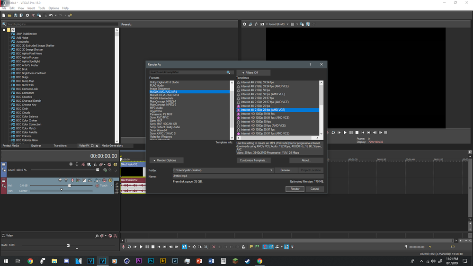Select the Zoom Edit tool in timeline toolbar
Image resolution: width=473 pixels, height=266 pixels.
point(206,247)
